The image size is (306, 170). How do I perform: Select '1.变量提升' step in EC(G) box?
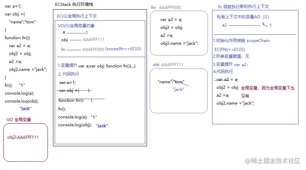click(x=67, y=65)
